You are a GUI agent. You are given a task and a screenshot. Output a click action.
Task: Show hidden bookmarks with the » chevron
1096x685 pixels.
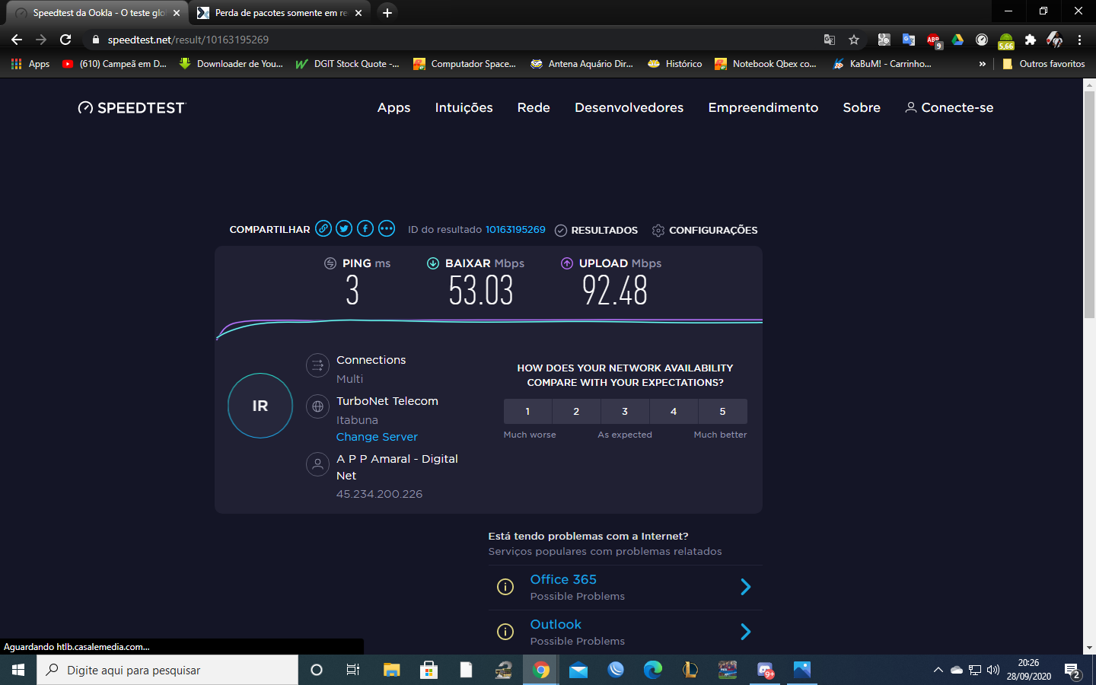click(982, 64)
